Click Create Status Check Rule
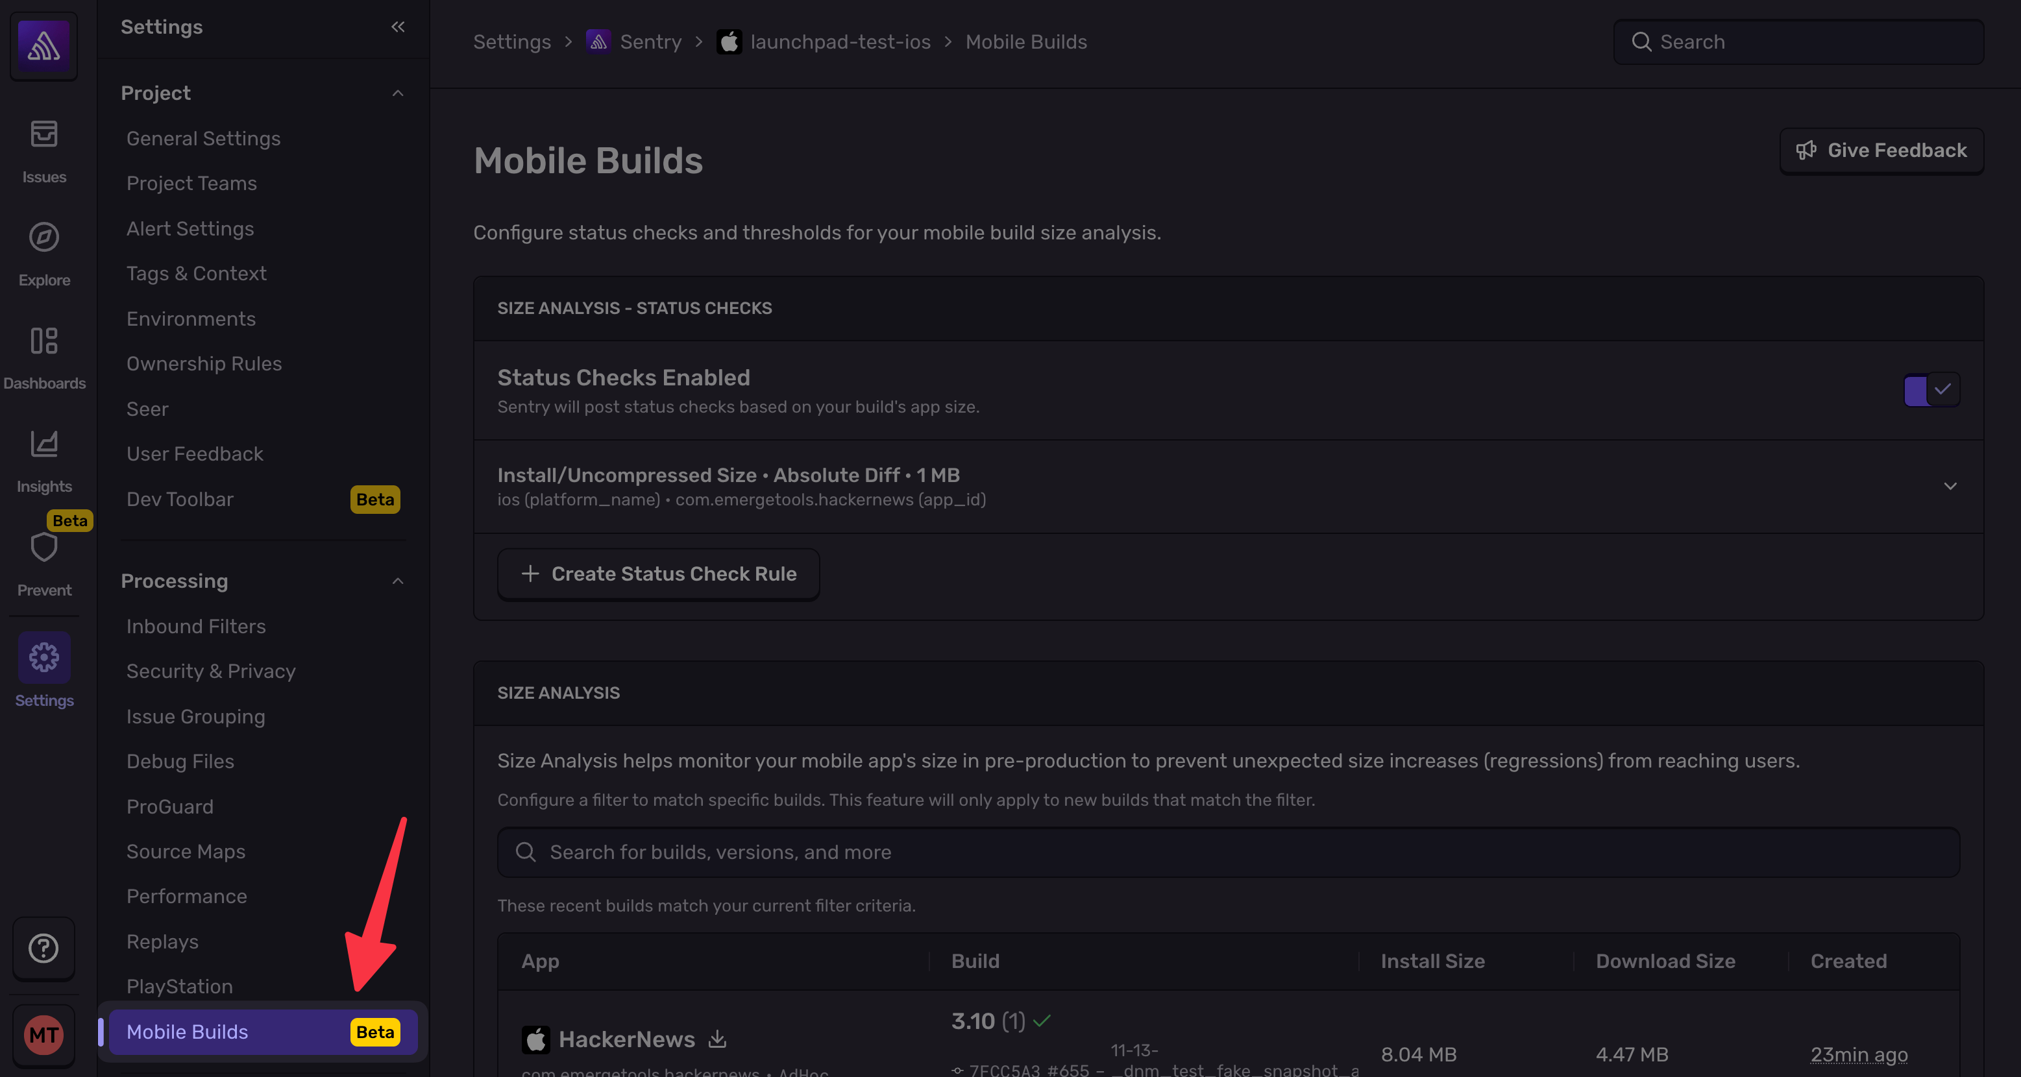2021x1077 pixels. 658,574
